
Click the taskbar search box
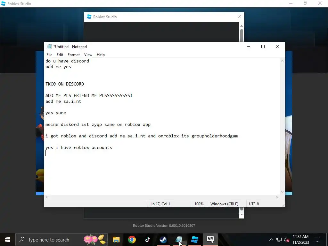(x=61, y=240)
